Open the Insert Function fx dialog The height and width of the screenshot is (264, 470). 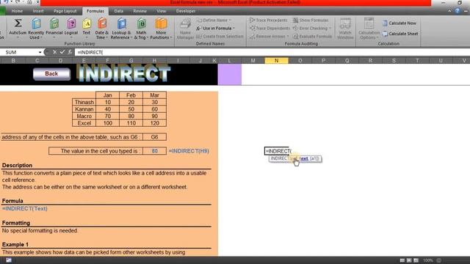coord(70,52)
